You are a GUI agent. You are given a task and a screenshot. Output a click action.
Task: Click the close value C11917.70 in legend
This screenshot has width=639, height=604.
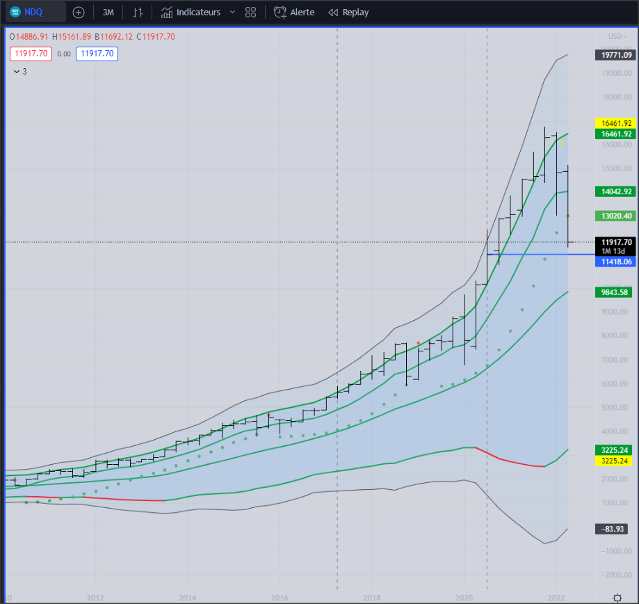coord(156,37)
